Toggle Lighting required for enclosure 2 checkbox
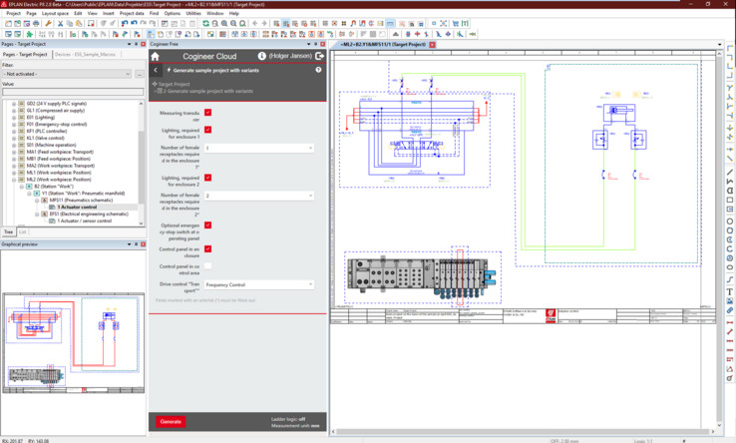The height and width of the screenshot is (443, 736). coord(208,177)
